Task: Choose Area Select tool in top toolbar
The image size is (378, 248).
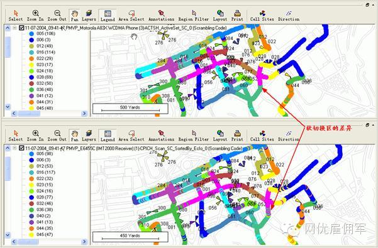Action: (131, 16)
